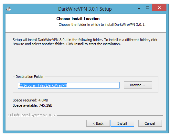Click the 'Space required: 4.8MB' text
The width and height of the screenshot is (170, 137).
point(30,100)
